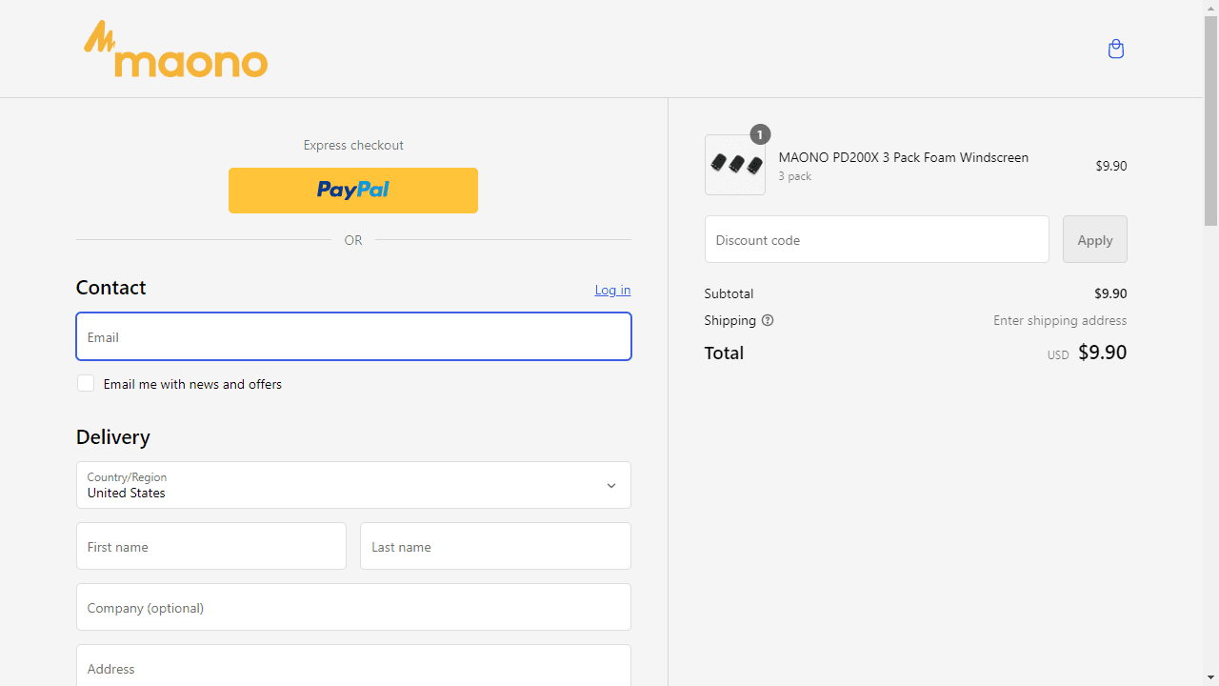This screenshot has height=686, width=1219.
Task: Click the quantity badge on product image
Action: [x=760, y=134]
